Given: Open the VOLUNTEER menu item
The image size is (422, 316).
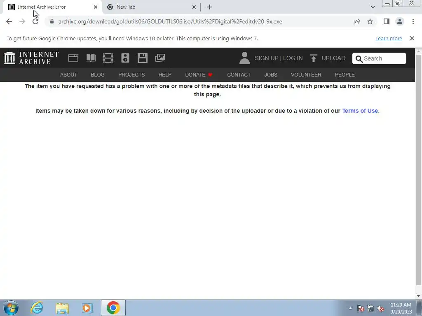Looking at the screenshot, I should click(x=306, y=75).
